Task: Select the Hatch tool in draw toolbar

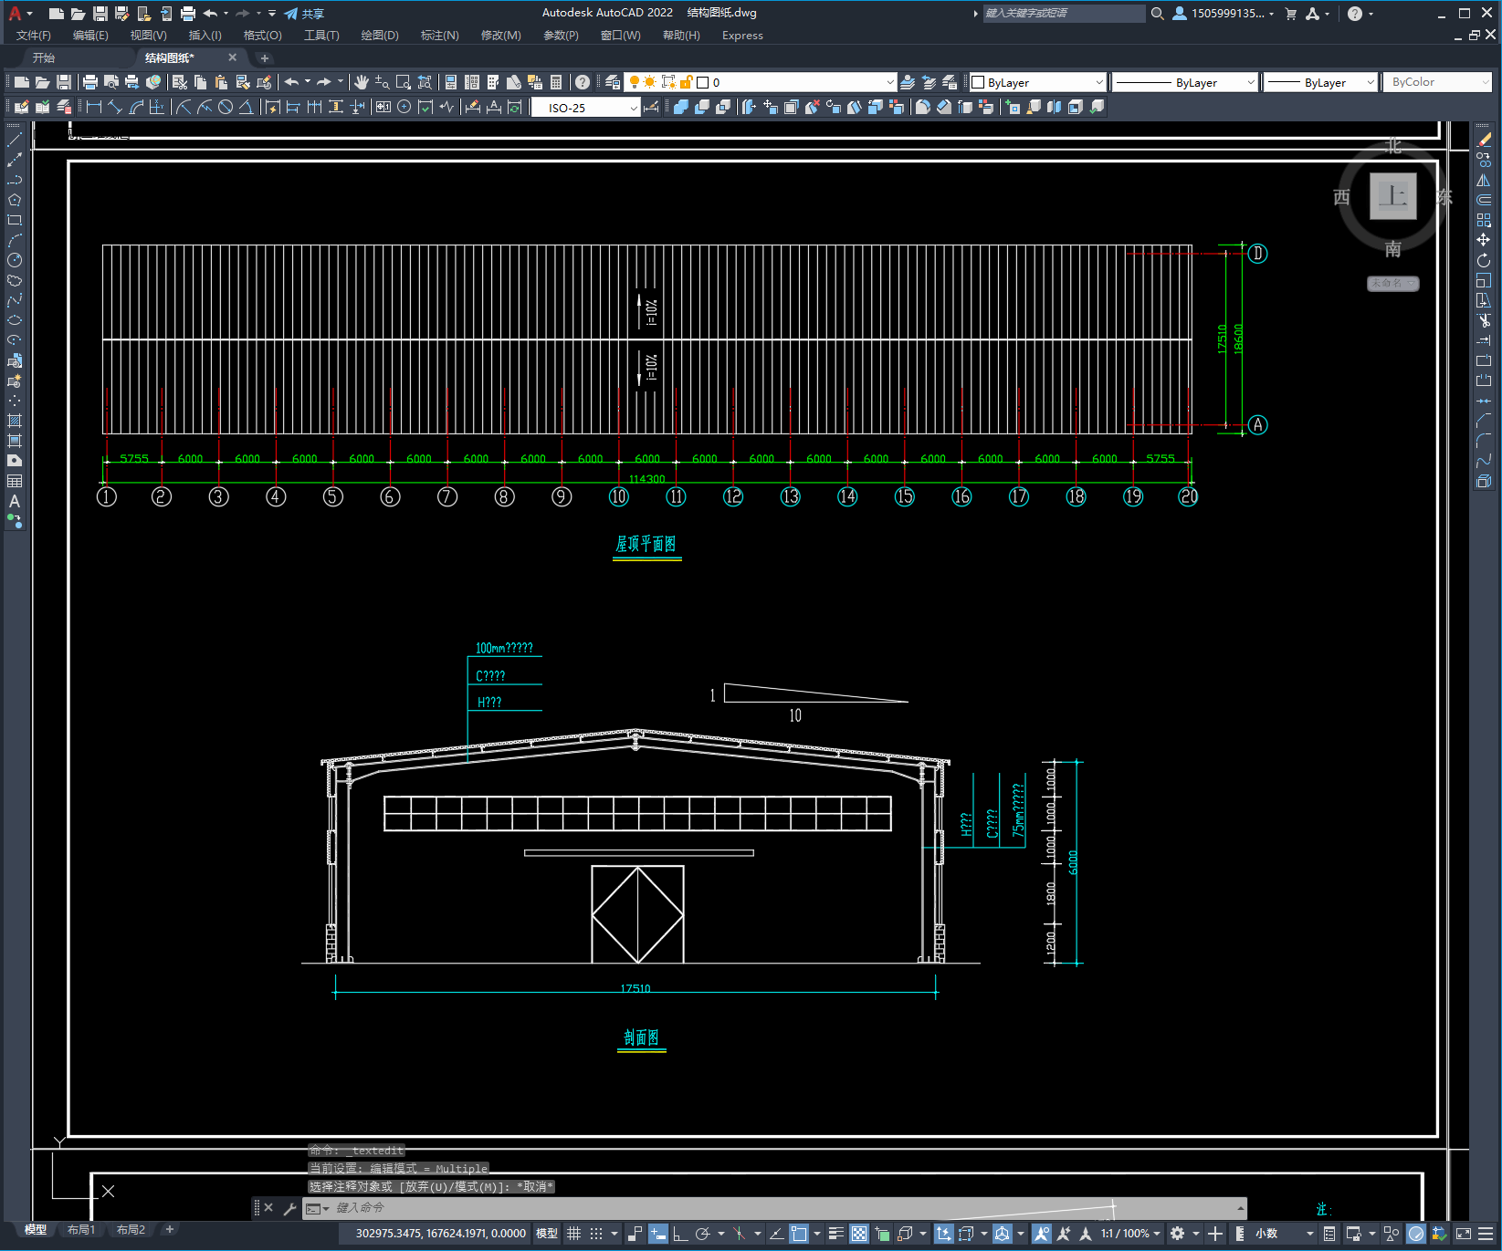Action: (x=15, y=421)
